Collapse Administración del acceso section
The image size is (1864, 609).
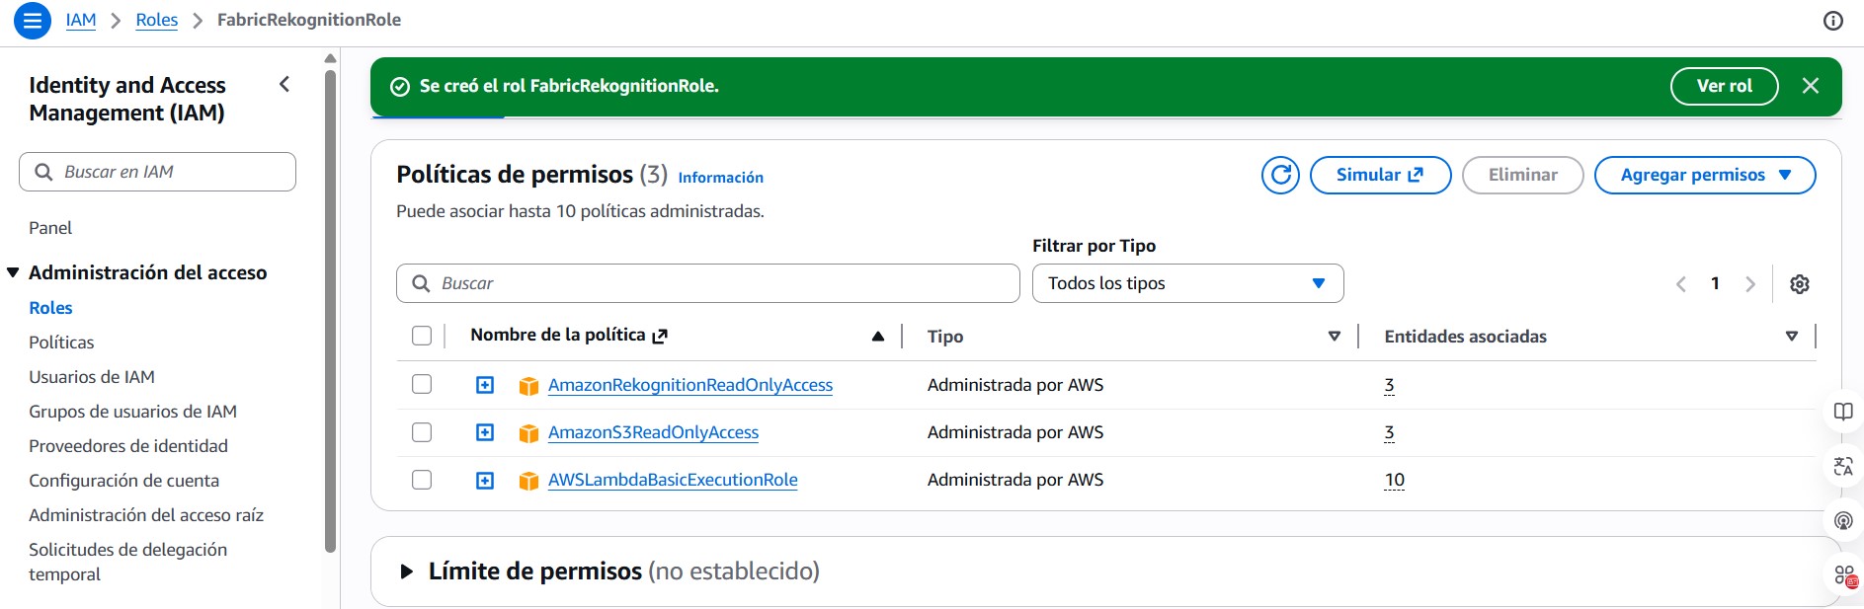pyautogui.click(x=13, y=272)
